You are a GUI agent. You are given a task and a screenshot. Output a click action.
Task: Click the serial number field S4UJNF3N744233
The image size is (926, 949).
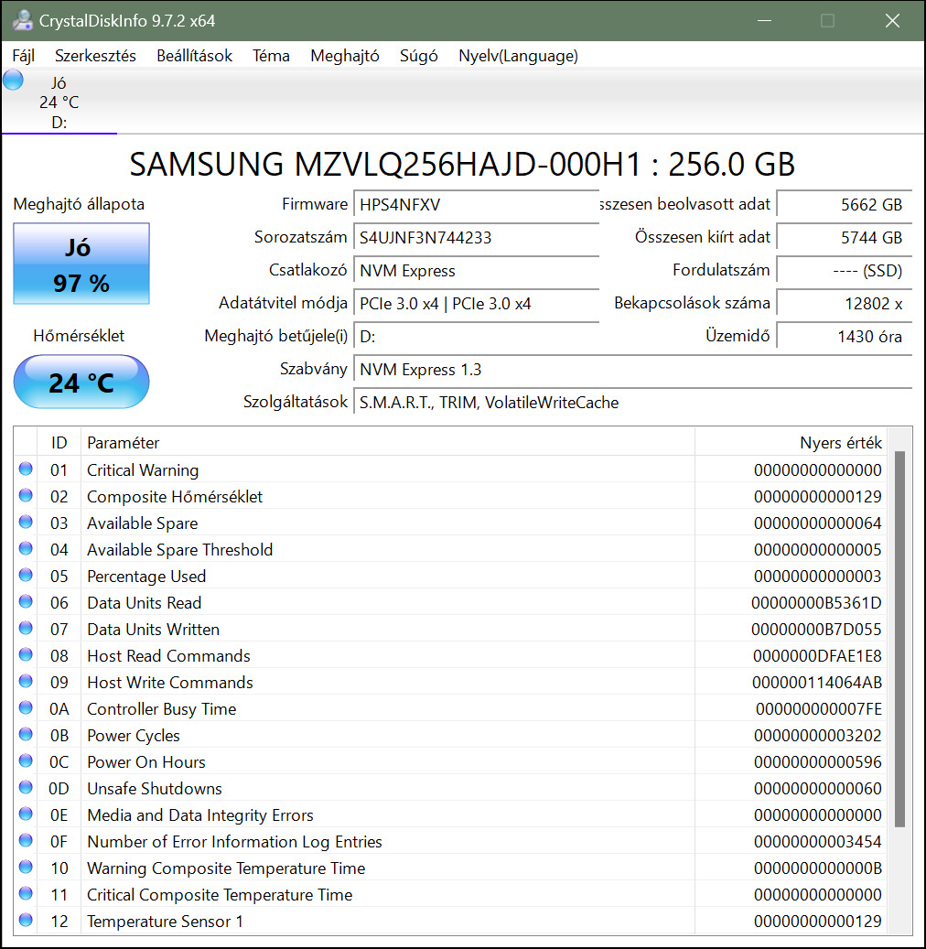click(x=477, y=237)
